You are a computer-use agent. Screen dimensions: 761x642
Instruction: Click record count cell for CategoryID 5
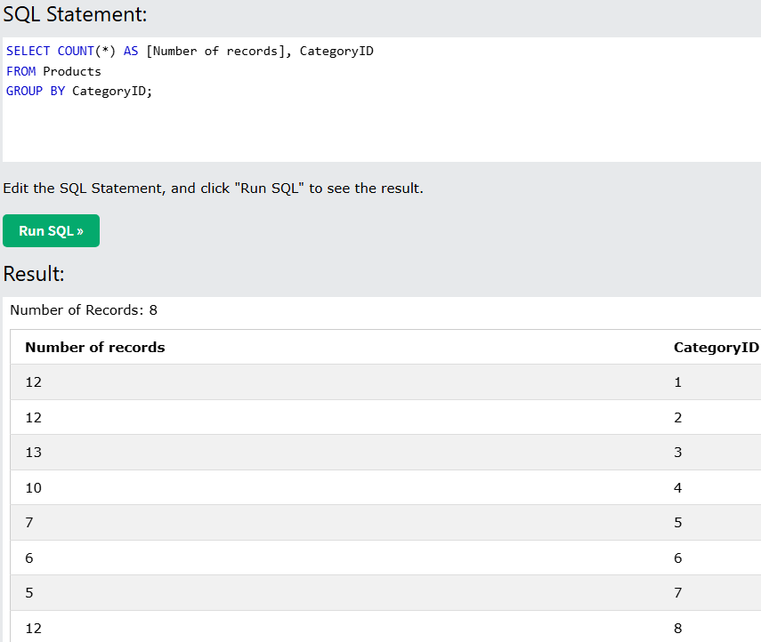(x=29, y=523)
